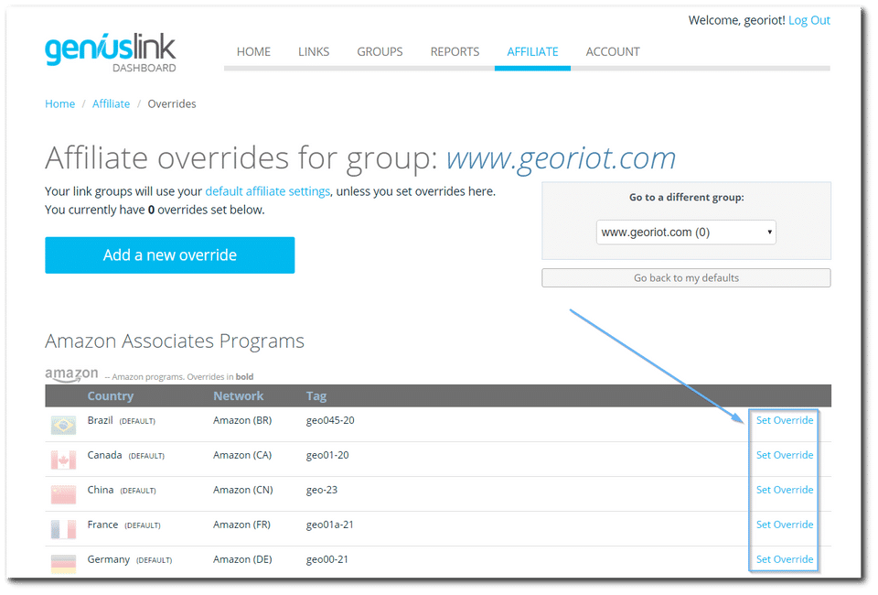Click the Canada country name
The width and height of the screenshot is (878, 595).
click(x=104, y=455)
